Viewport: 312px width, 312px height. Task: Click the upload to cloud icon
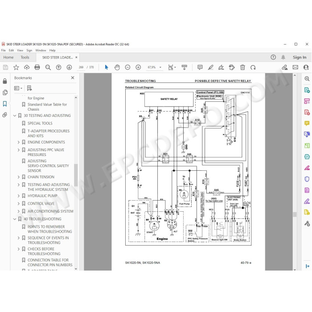(x=27, y=67)
